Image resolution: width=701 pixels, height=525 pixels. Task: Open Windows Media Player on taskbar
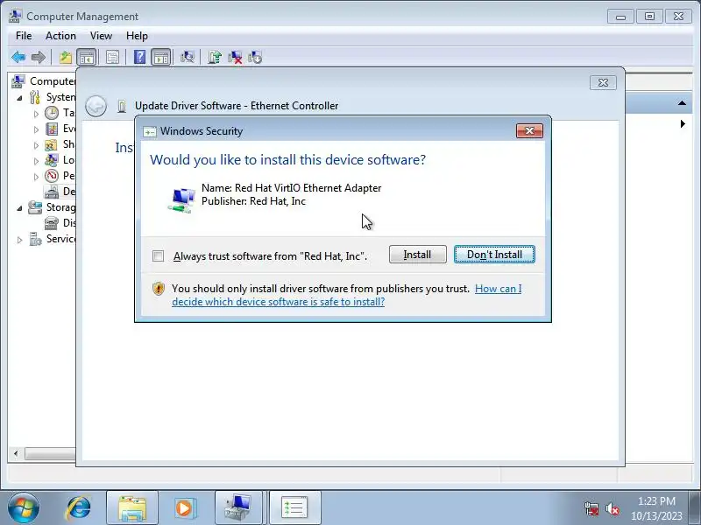[x=184, y=508]
